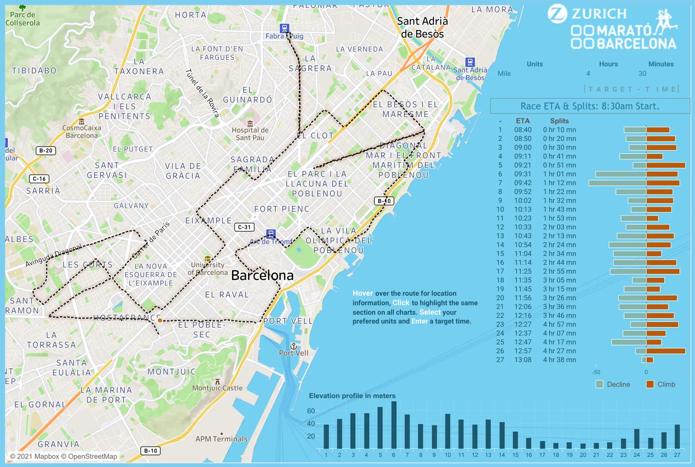695x467 pixels.
Task: Click the orange climb bar for split 26
Action: coord(666,351)
